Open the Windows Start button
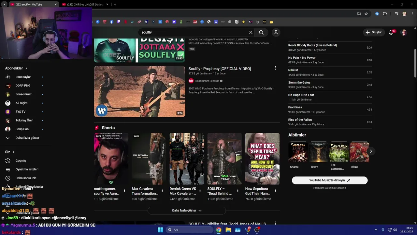 click(160, 230)
